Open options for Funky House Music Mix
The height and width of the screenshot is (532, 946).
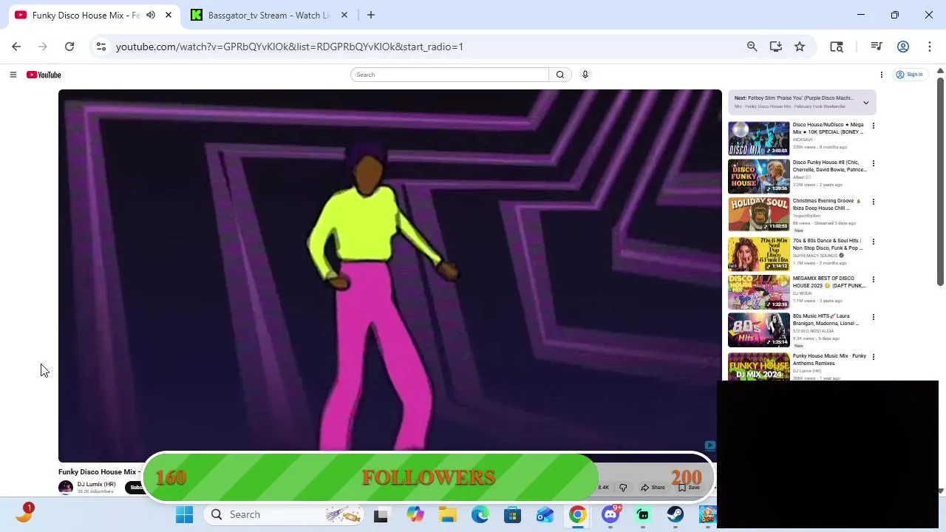click(873, 357)
